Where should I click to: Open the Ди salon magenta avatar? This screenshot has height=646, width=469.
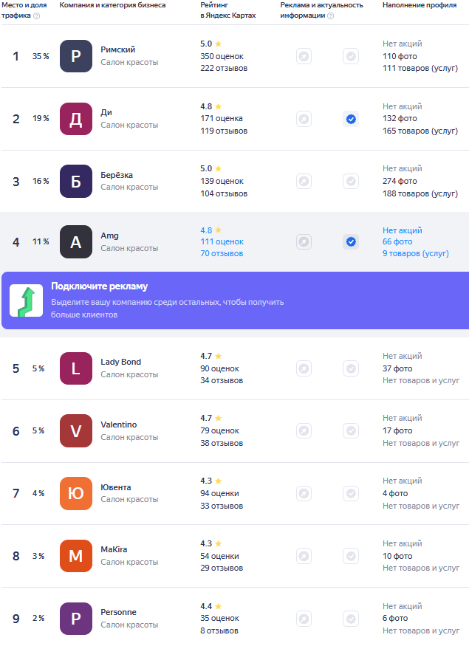tap(76, 119)
